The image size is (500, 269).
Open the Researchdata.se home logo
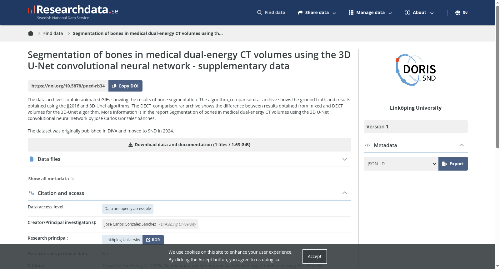pyautogui.click(x=73, y=12)
